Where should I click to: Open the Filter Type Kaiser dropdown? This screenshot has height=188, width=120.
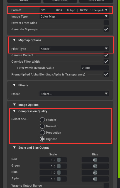74,49
